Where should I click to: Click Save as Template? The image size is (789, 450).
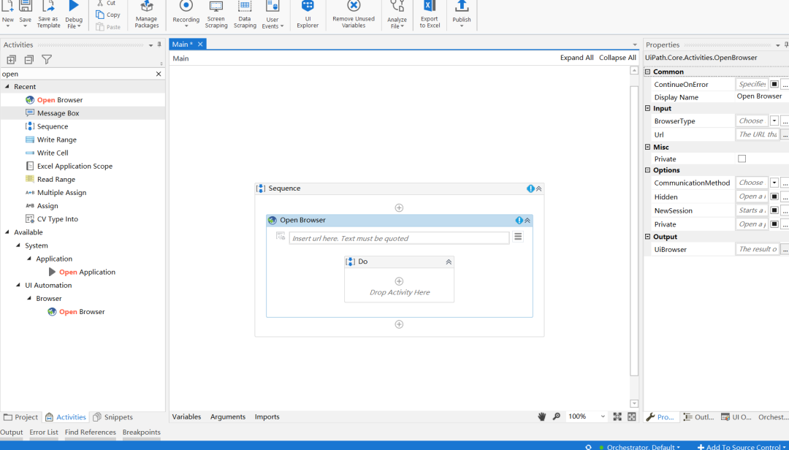(x=48, y=15)
